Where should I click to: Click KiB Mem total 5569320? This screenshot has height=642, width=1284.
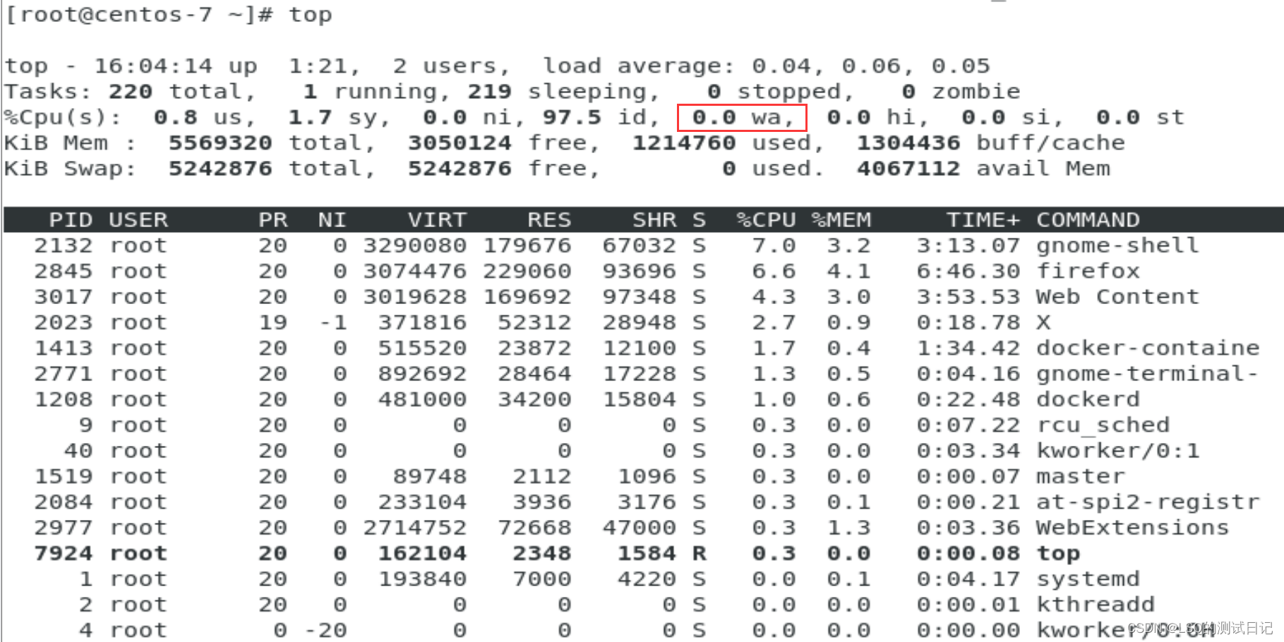coord(220,143)
